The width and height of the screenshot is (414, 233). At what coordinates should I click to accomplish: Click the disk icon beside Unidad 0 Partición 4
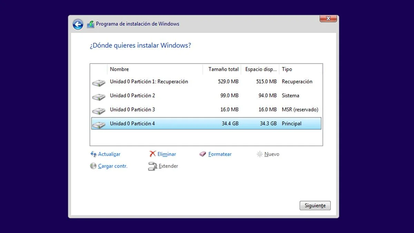[x=98, y=123]
